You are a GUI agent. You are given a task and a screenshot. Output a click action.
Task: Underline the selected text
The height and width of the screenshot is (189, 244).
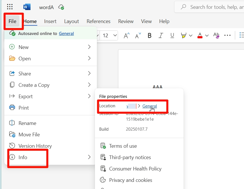[172, 35]
